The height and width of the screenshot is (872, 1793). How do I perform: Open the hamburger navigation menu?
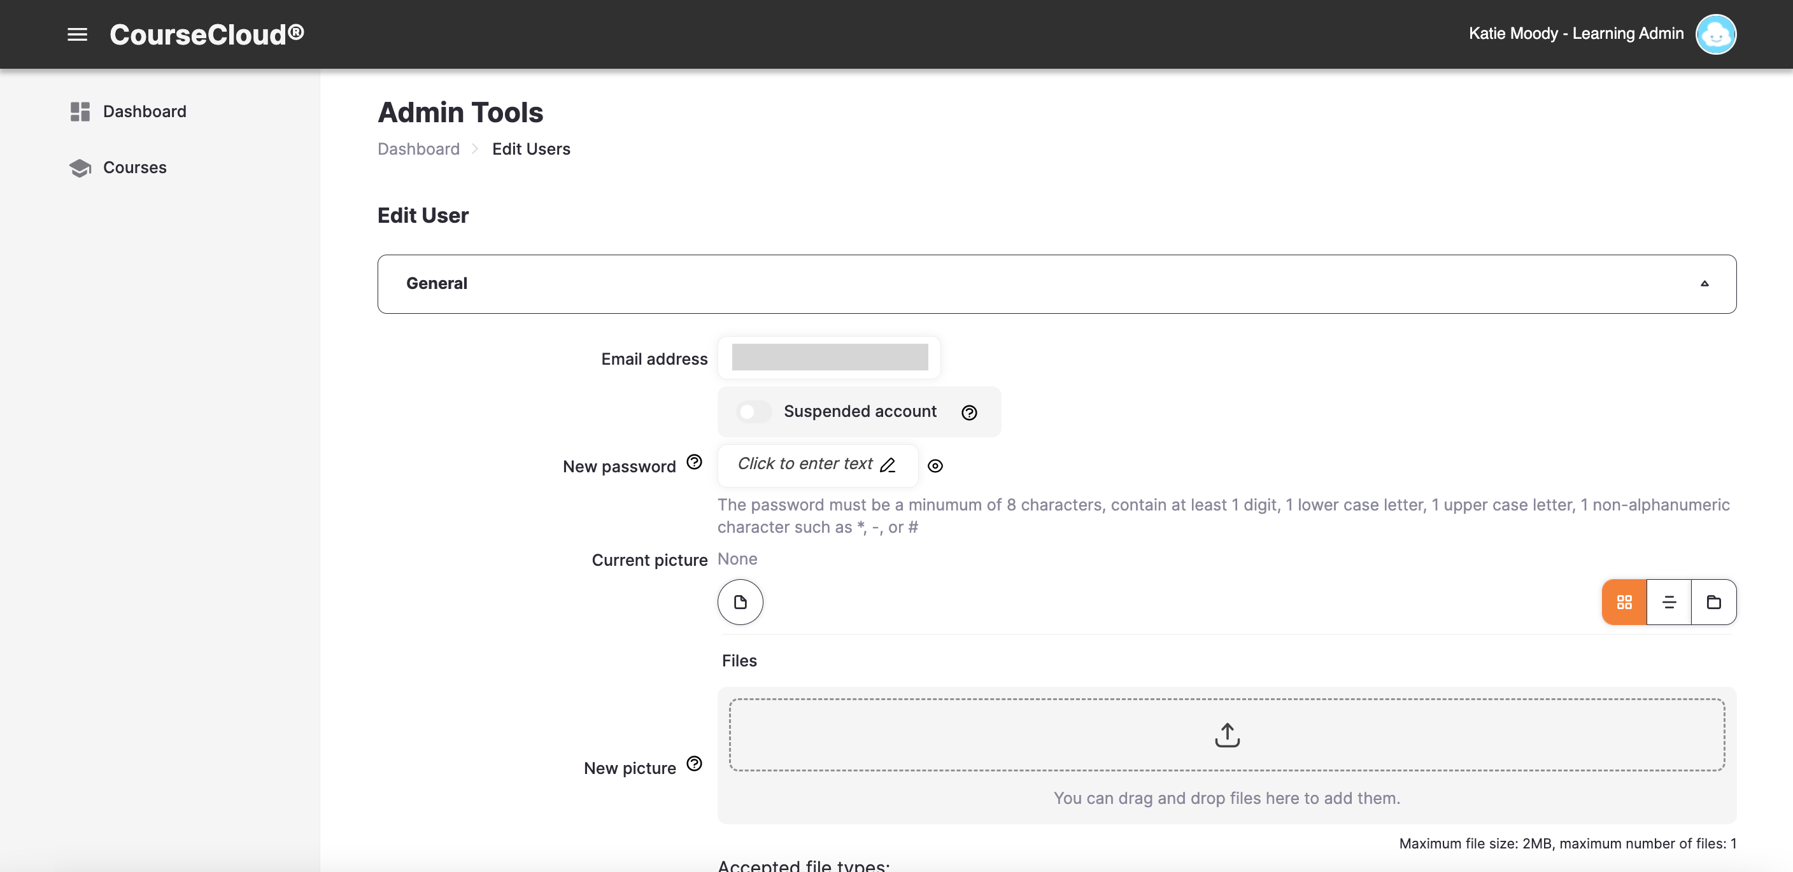click(x=77, y=34)
